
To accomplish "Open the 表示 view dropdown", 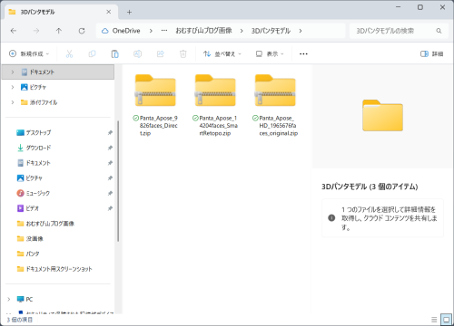I will (270, 54).
